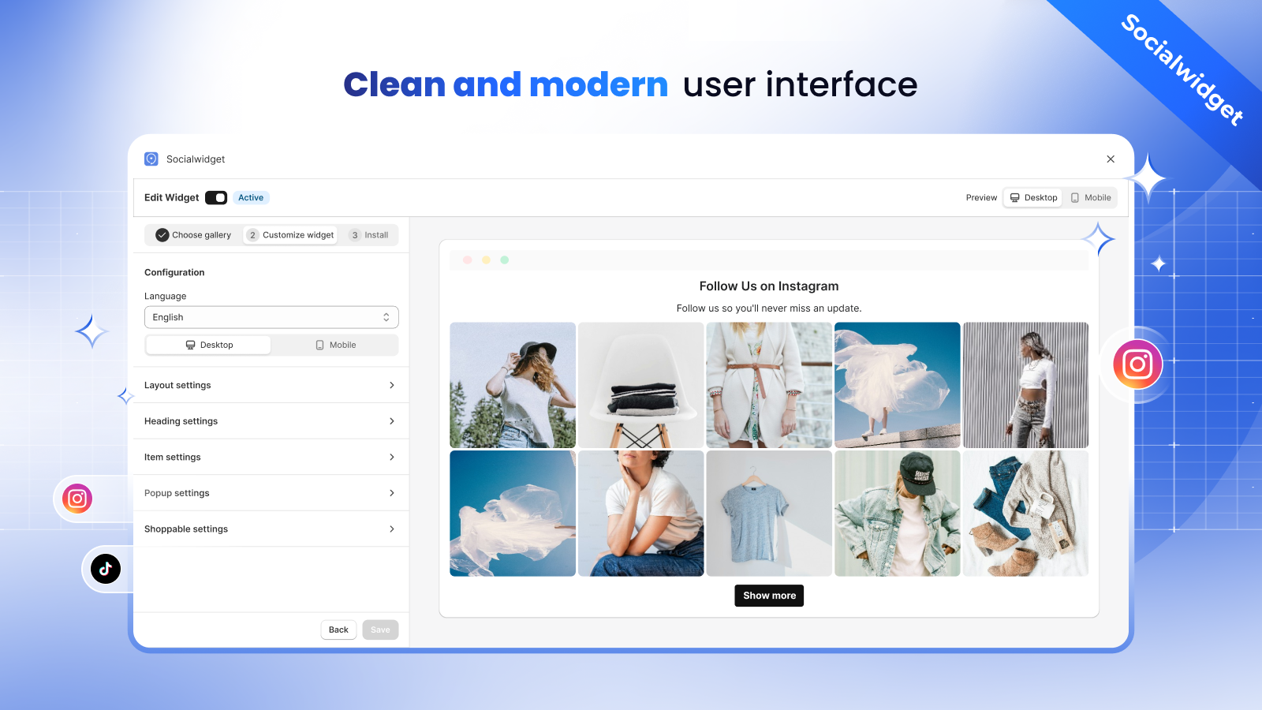Select Desktop configuration tab under Language

point(209,346)
